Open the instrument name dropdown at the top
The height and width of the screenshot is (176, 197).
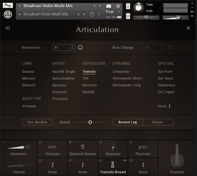point(19,6)
